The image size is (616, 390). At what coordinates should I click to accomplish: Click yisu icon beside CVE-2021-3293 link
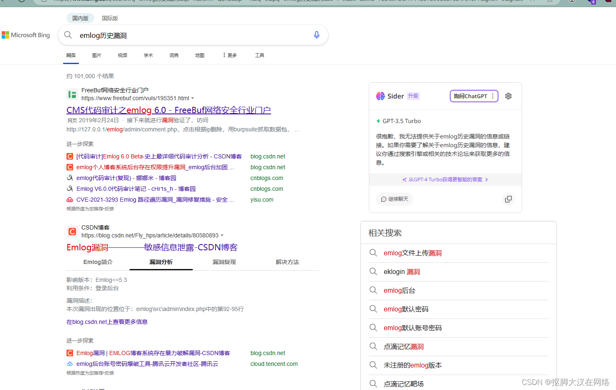click(x=70, y=200)
